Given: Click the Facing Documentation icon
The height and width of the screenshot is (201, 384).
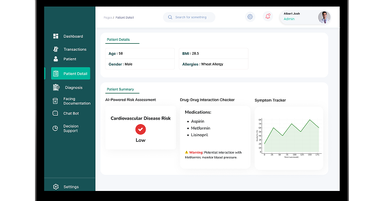Looking at the screenshot, I should [x=56, y=100].
